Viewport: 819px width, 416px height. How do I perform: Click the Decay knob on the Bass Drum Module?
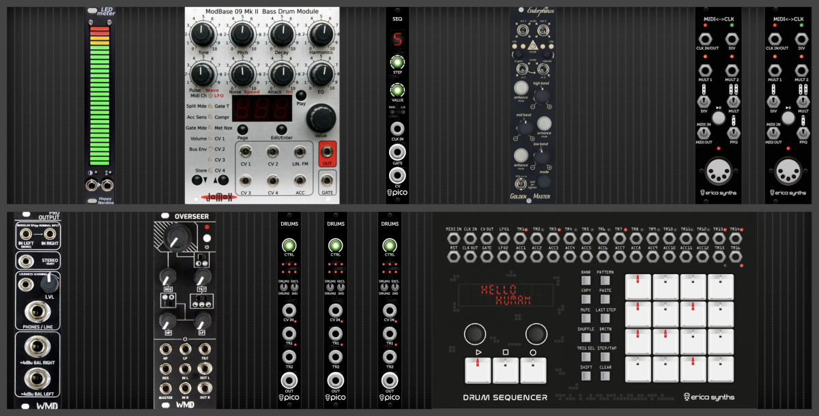click(x=281, y=33)
